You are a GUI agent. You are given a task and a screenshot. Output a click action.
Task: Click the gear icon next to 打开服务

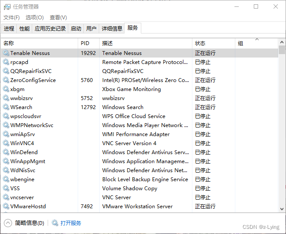pos(55,223)
